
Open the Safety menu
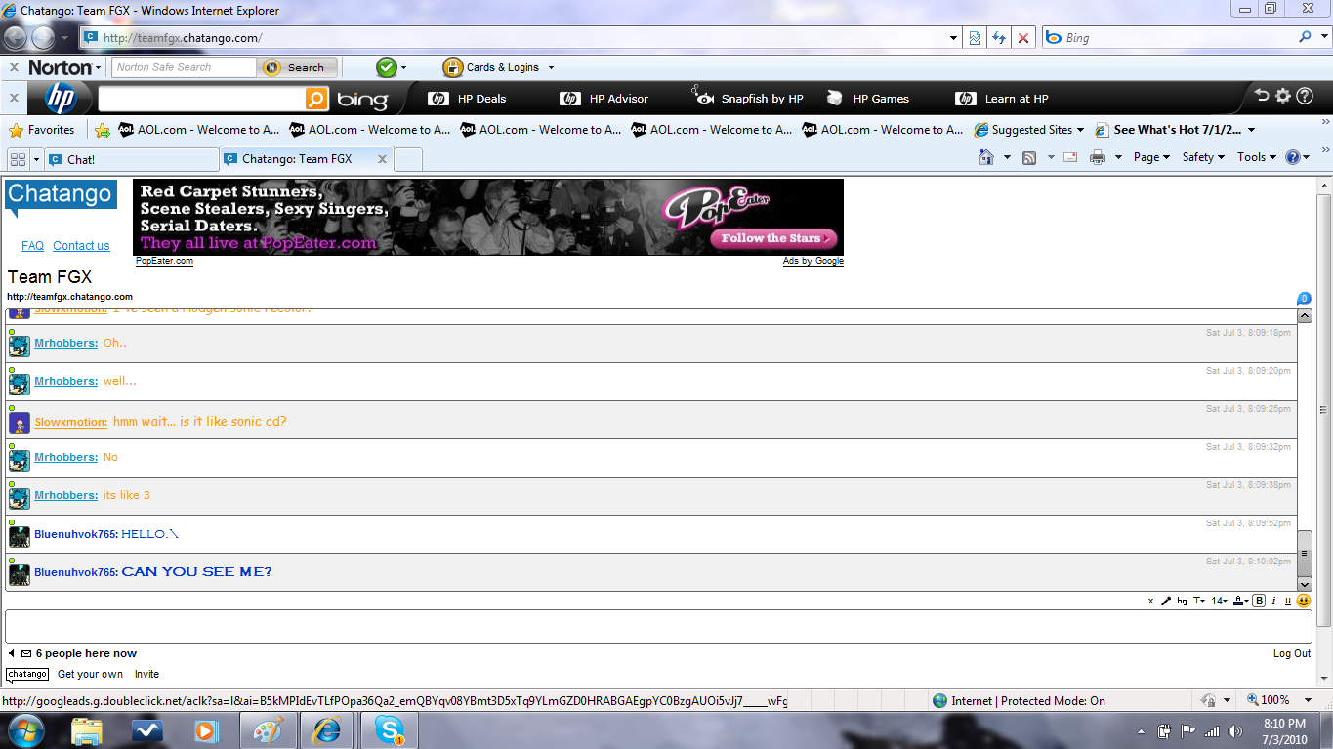pos(1203,157)
